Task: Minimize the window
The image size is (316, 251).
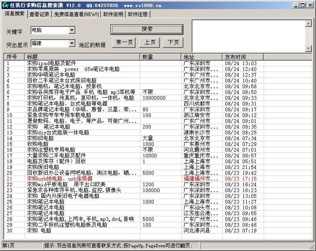Action: (296, 5)
